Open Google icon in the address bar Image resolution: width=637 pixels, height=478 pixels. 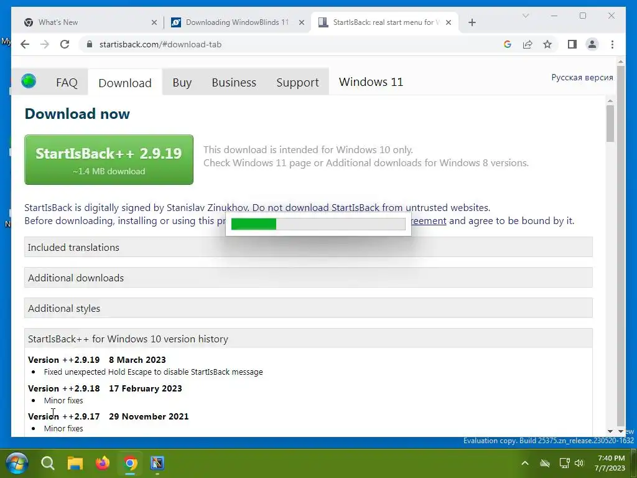508,44
